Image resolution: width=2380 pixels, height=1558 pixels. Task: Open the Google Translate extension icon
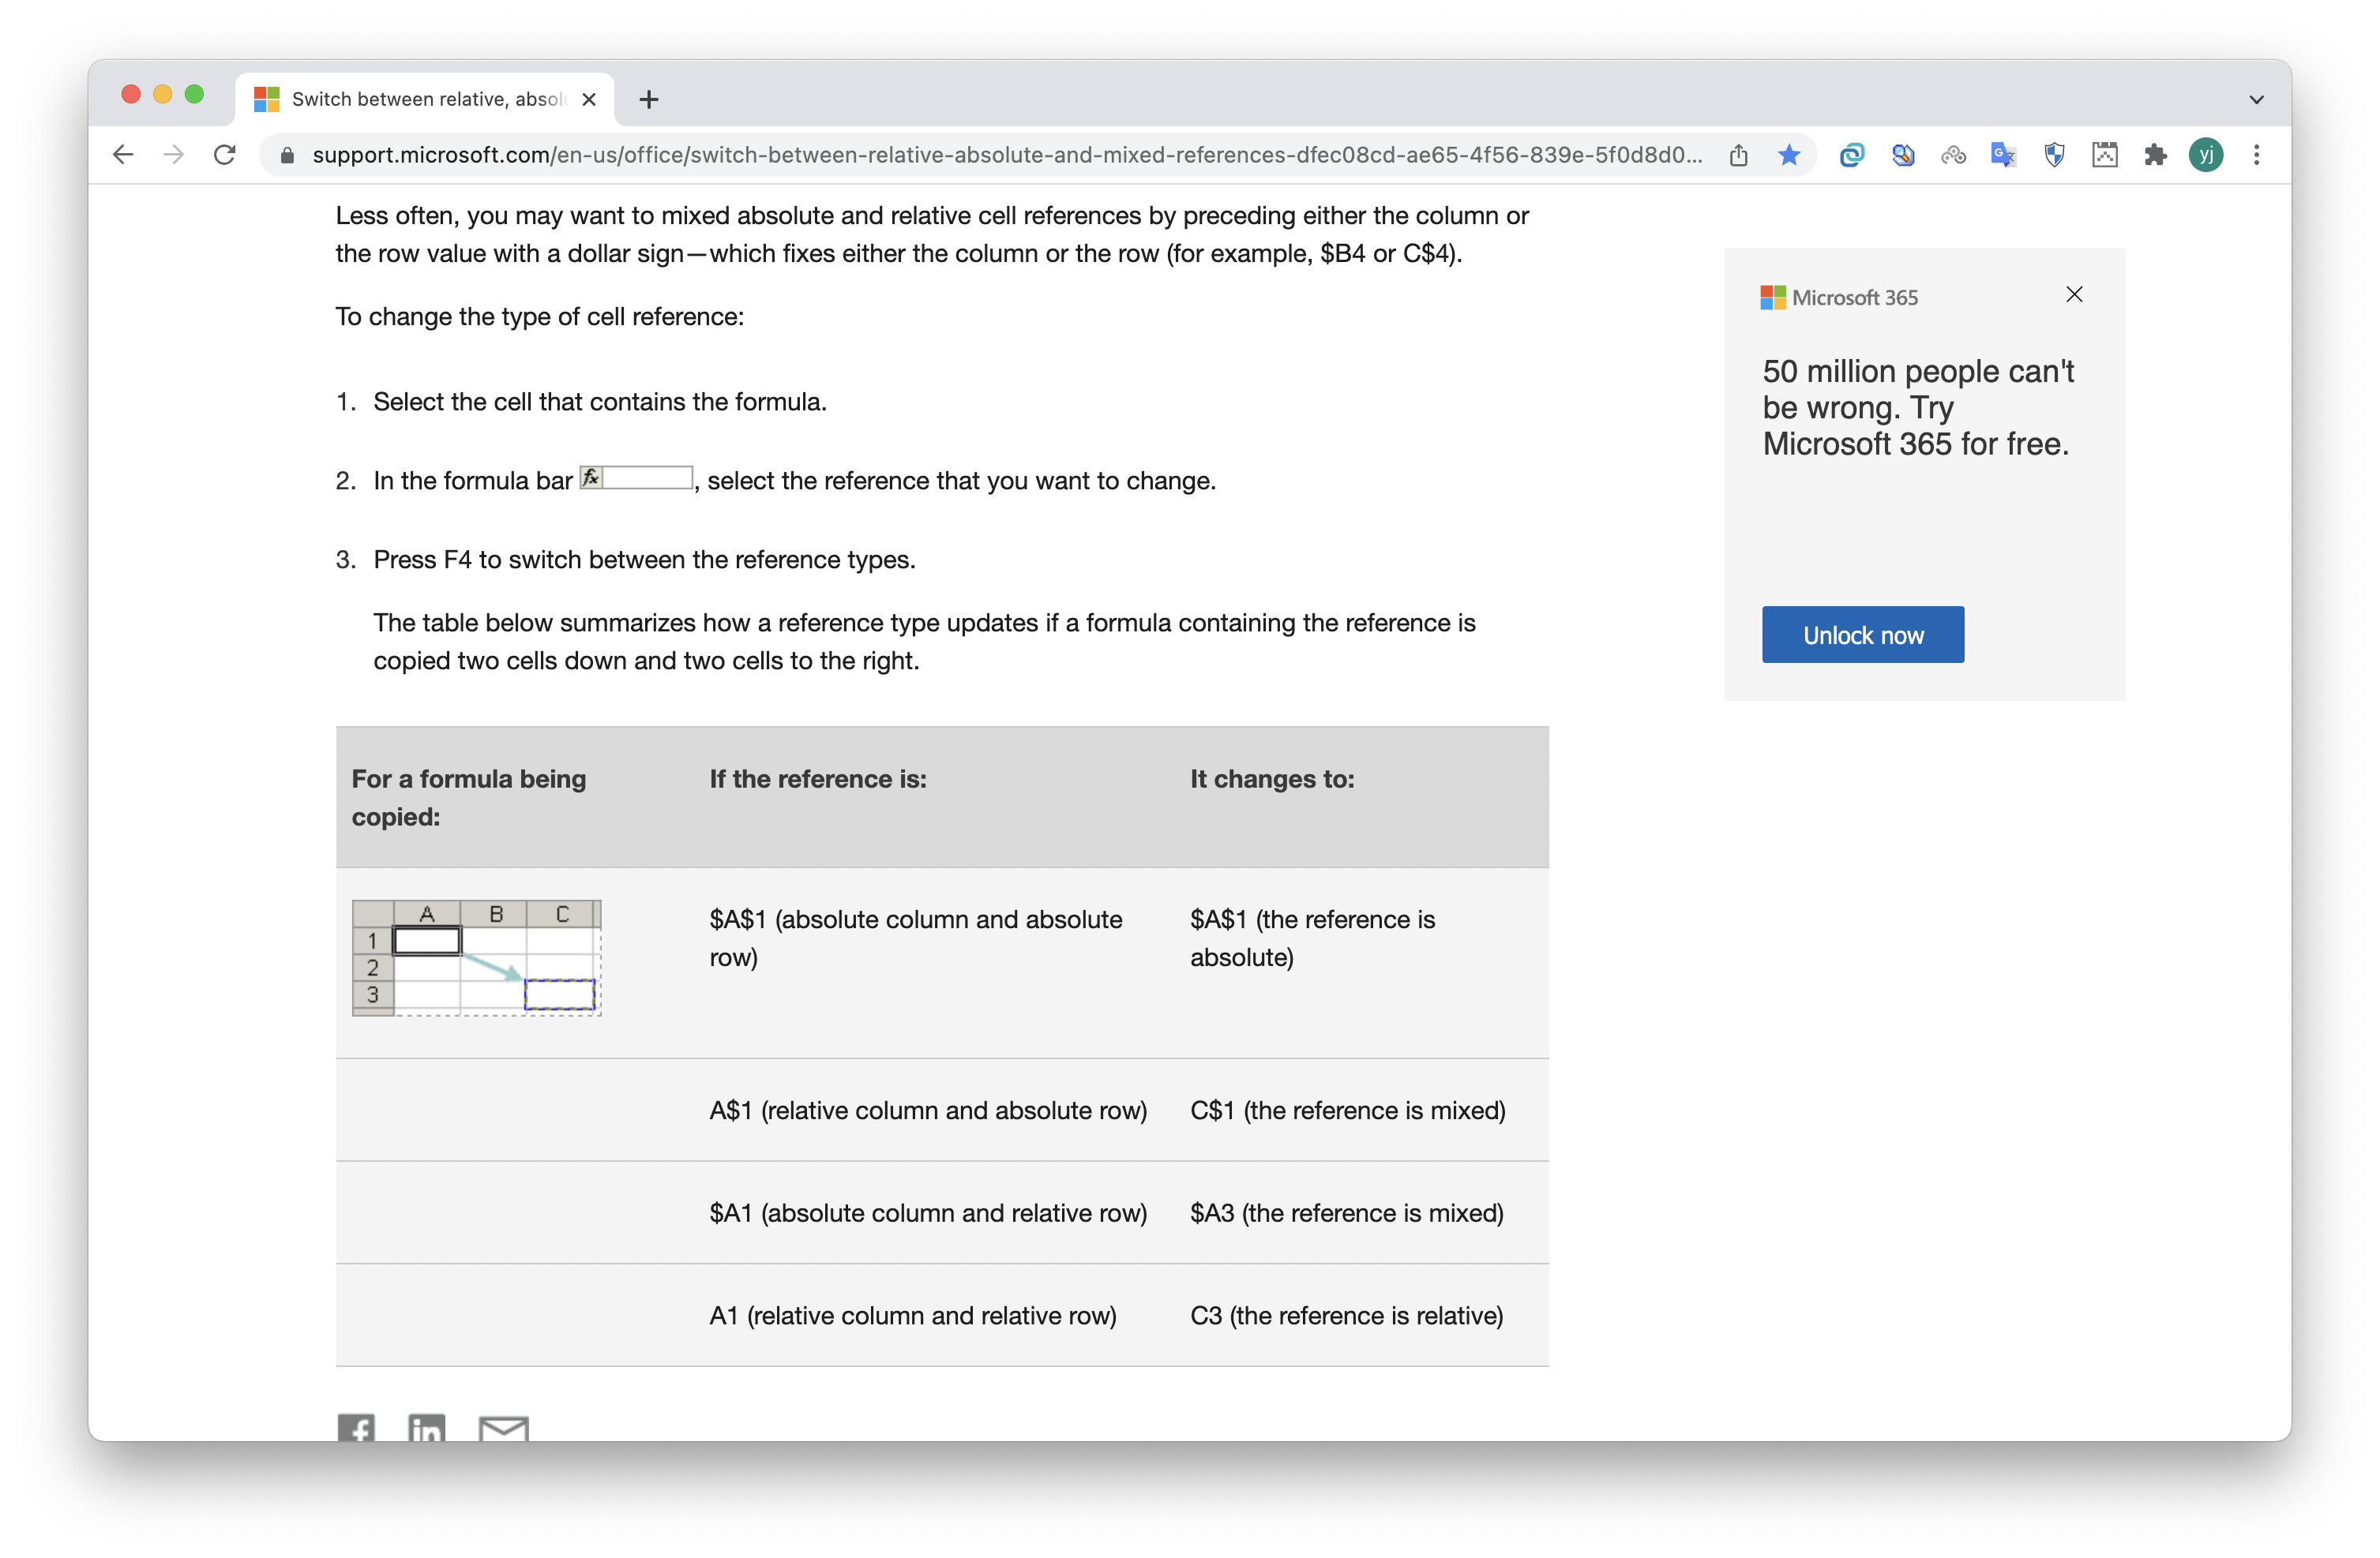coord(2003,155)
